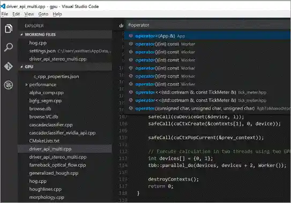Click symbol icon beside operator()(unsigned char...)
Viewport: 291px width, 203px height.
(131, 108)
